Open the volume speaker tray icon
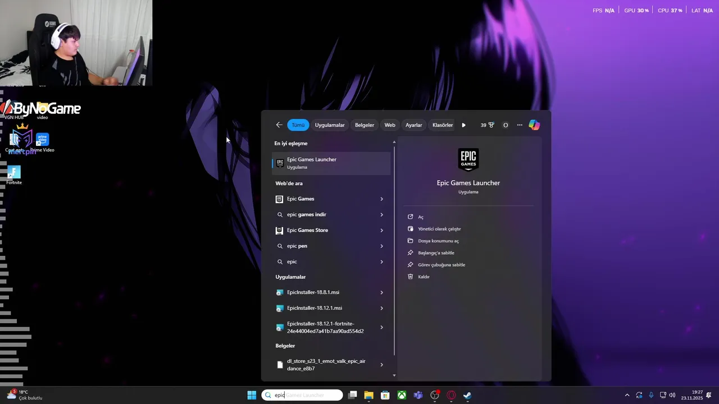The height and width of the screenshot is (404, 719). pos(672,395)
